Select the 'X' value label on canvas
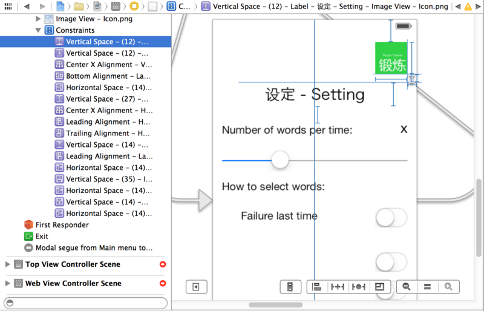The height and width of the screenshot is (311, 484). [404, 129]
